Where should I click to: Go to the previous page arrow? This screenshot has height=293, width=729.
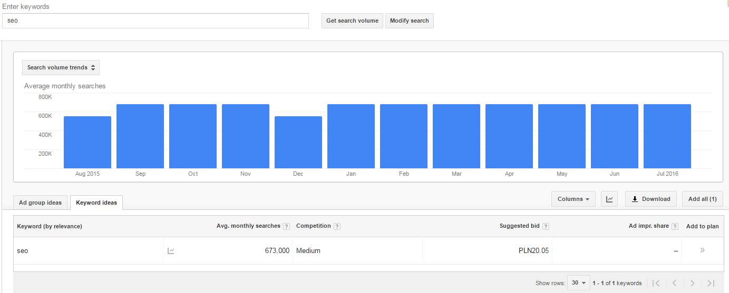pyautogui.click(x=674, y=283)
